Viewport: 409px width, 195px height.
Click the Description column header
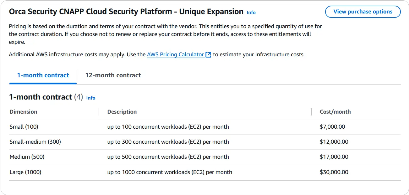[x=122, y=112]
